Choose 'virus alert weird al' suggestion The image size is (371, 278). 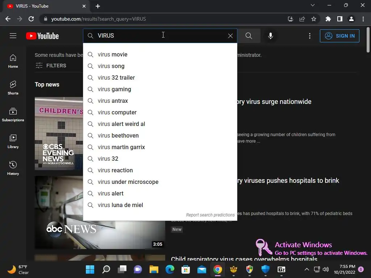(160, 124)
